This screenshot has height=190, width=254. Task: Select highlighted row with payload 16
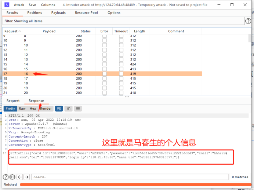[102, 74]
